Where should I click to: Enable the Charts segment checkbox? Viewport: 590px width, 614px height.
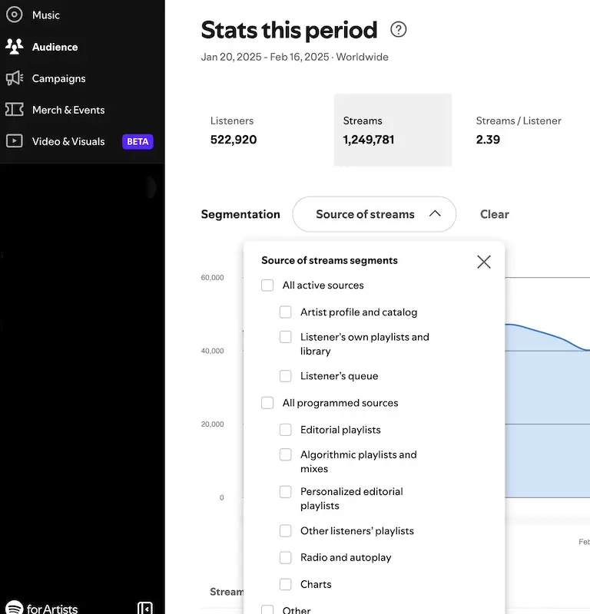(285, 584)
